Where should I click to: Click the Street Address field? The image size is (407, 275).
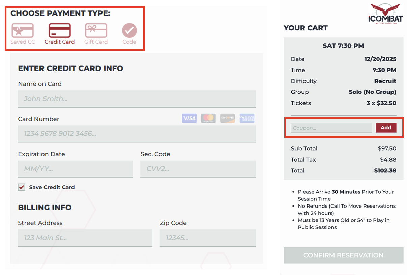85,238
